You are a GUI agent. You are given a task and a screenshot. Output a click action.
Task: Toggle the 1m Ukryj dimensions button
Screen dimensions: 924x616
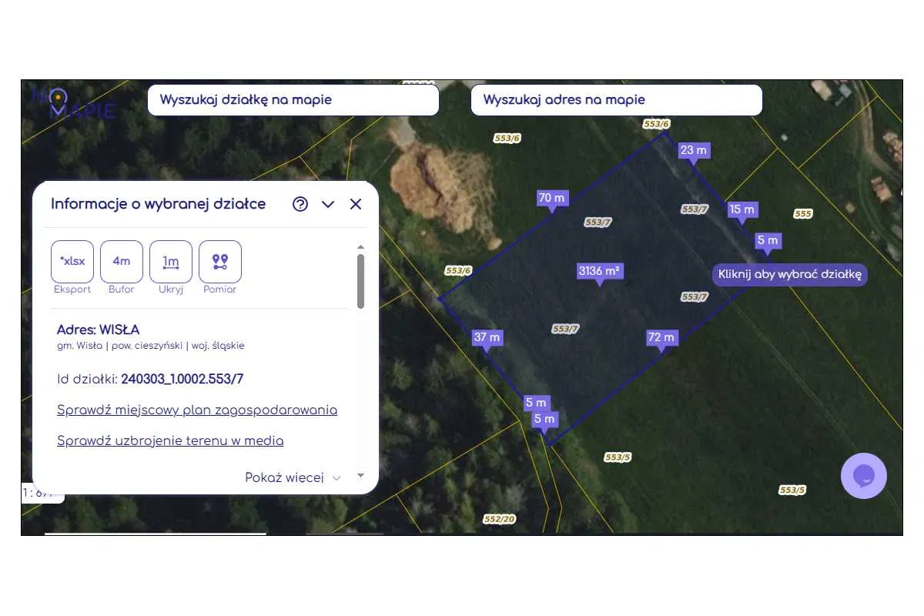click(x=171, y=262)
